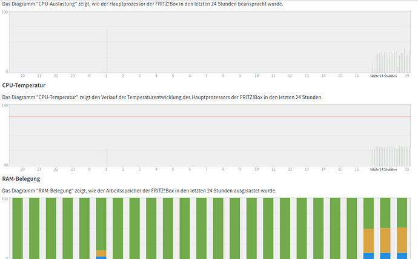
Task: Click "letzte 24 Stunden" under CPU-Temperatur chart
Action: [383, 169]
